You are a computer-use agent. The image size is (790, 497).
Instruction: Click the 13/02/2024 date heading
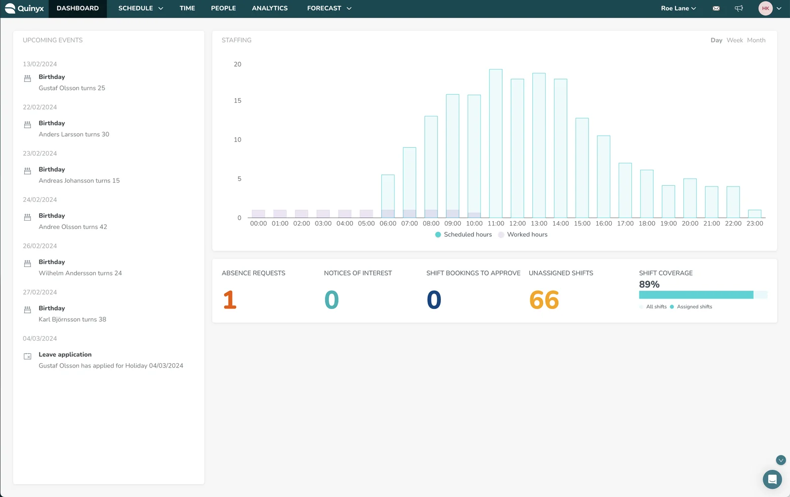[40, 64]
